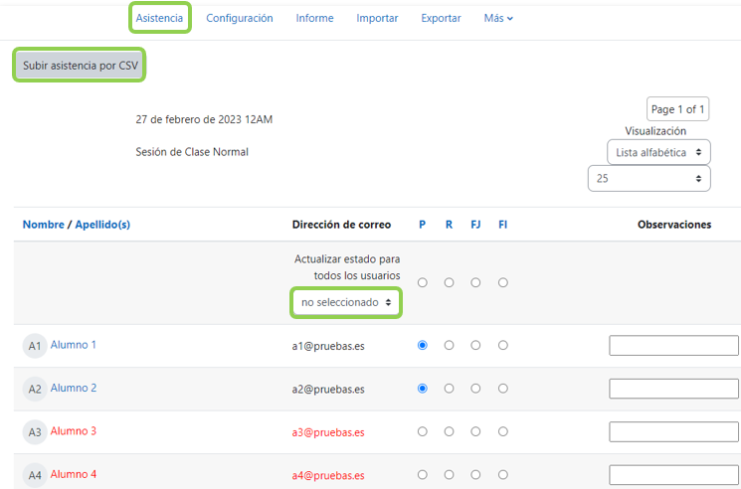Open the Alumno 1 profile link

pos(74,345)
